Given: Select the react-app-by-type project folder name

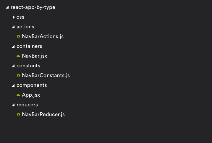Looking at the screenshot, I should click(33, 7).
